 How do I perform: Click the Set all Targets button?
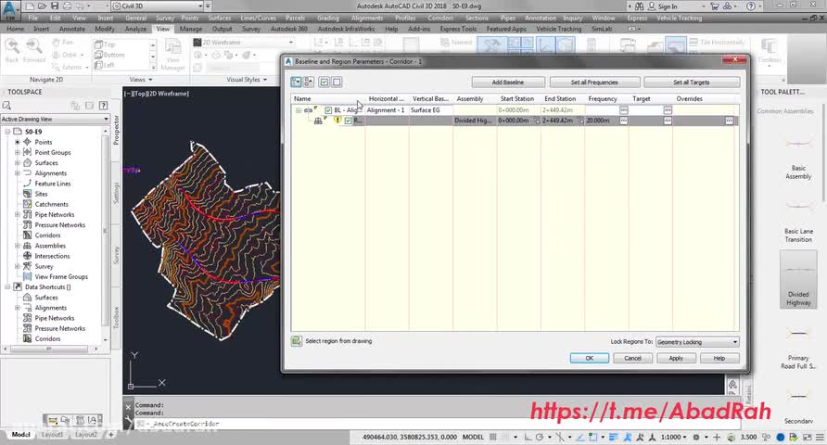coord(692,83)
